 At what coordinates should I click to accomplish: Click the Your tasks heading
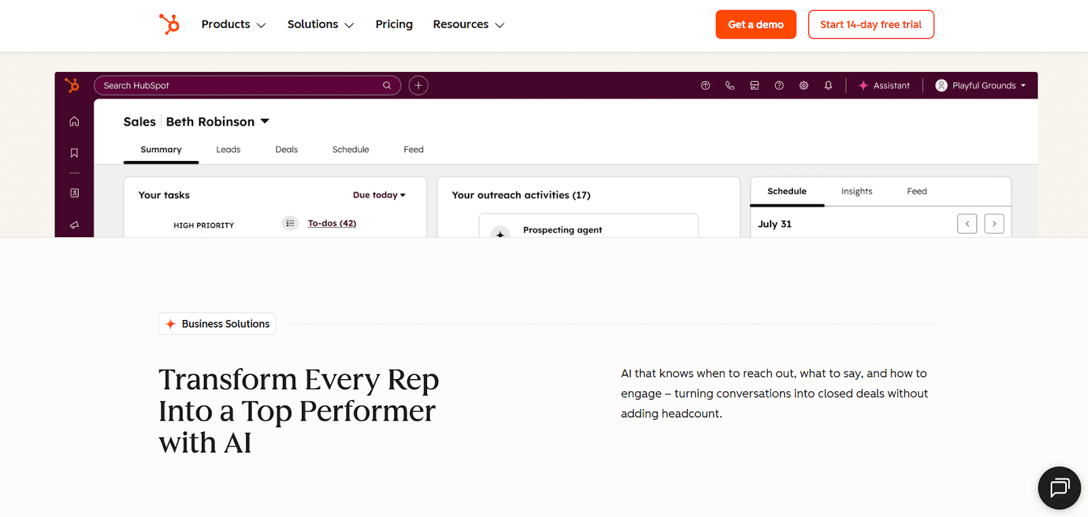click(x=164, y=195)
